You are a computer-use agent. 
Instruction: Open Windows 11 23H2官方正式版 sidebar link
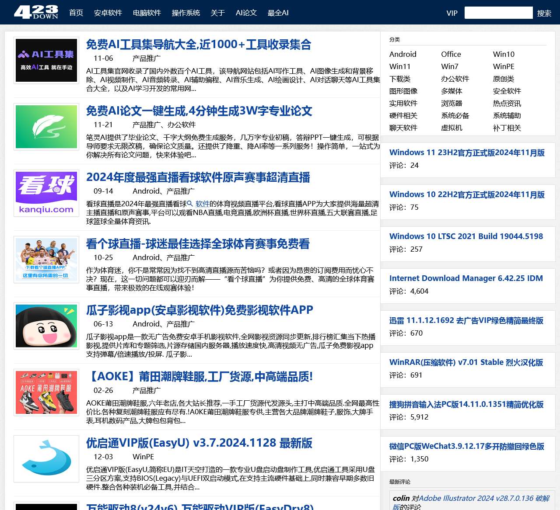click(467, 153)
